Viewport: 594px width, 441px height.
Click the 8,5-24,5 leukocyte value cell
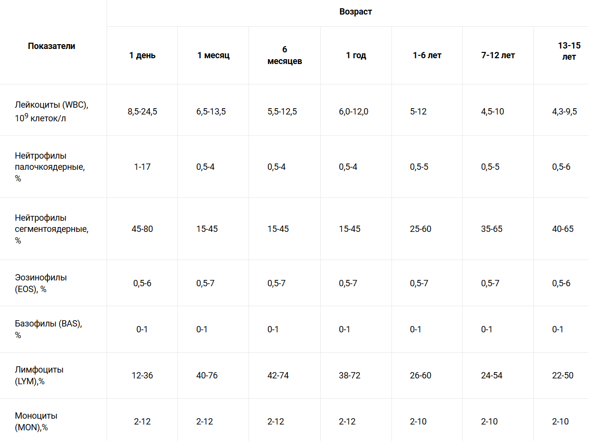pos(142,112)
